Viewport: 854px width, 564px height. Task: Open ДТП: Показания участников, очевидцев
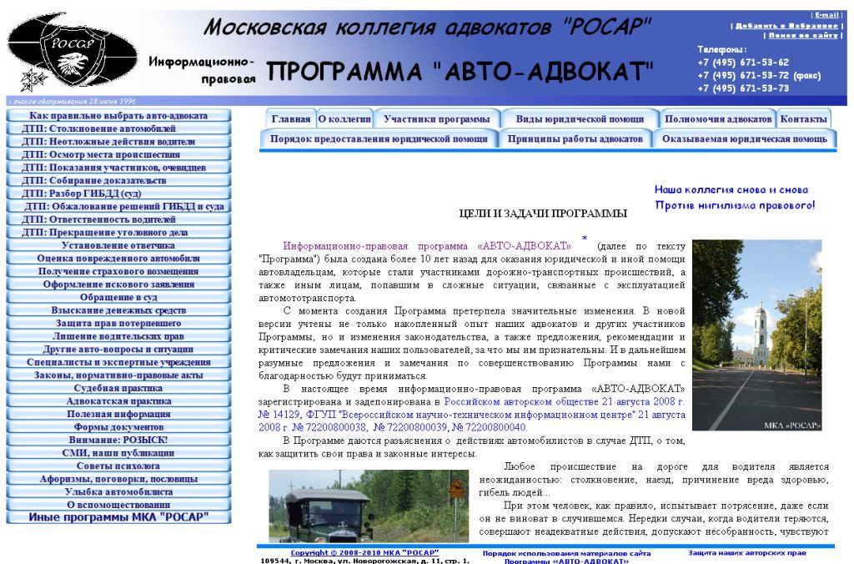118,168
